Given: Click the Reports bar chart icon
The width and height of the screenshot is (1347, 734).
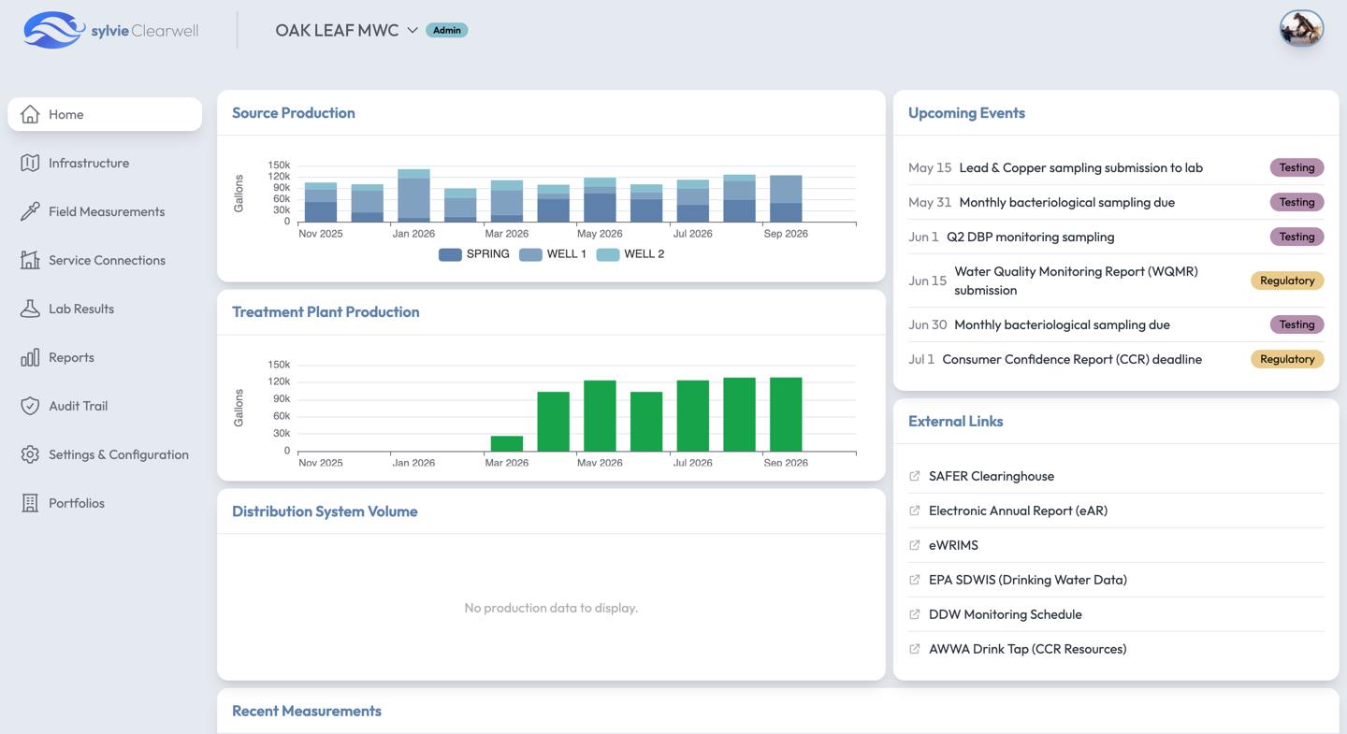Looking at the screenshot, I should [30, 357].
